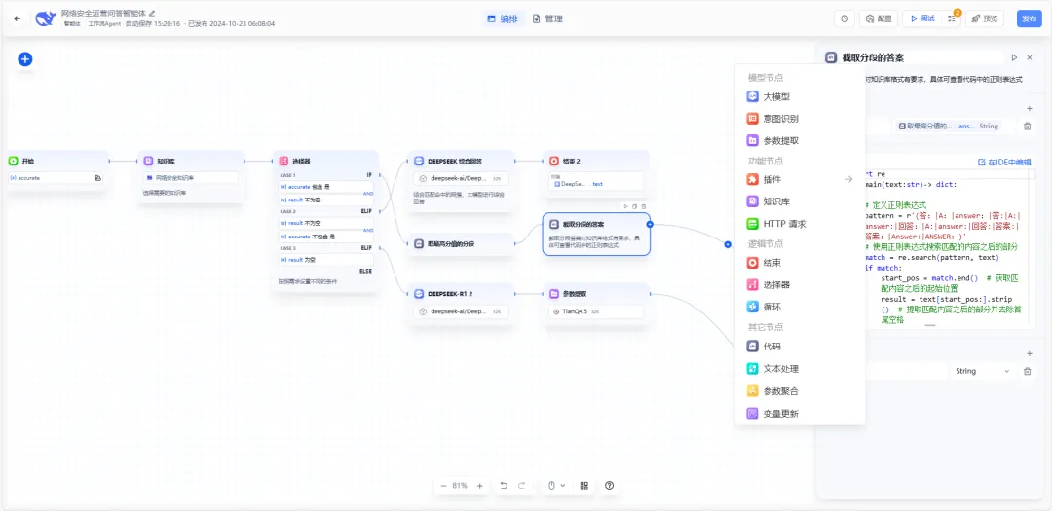Open the String type dropdown in outputs

point(982,371)
